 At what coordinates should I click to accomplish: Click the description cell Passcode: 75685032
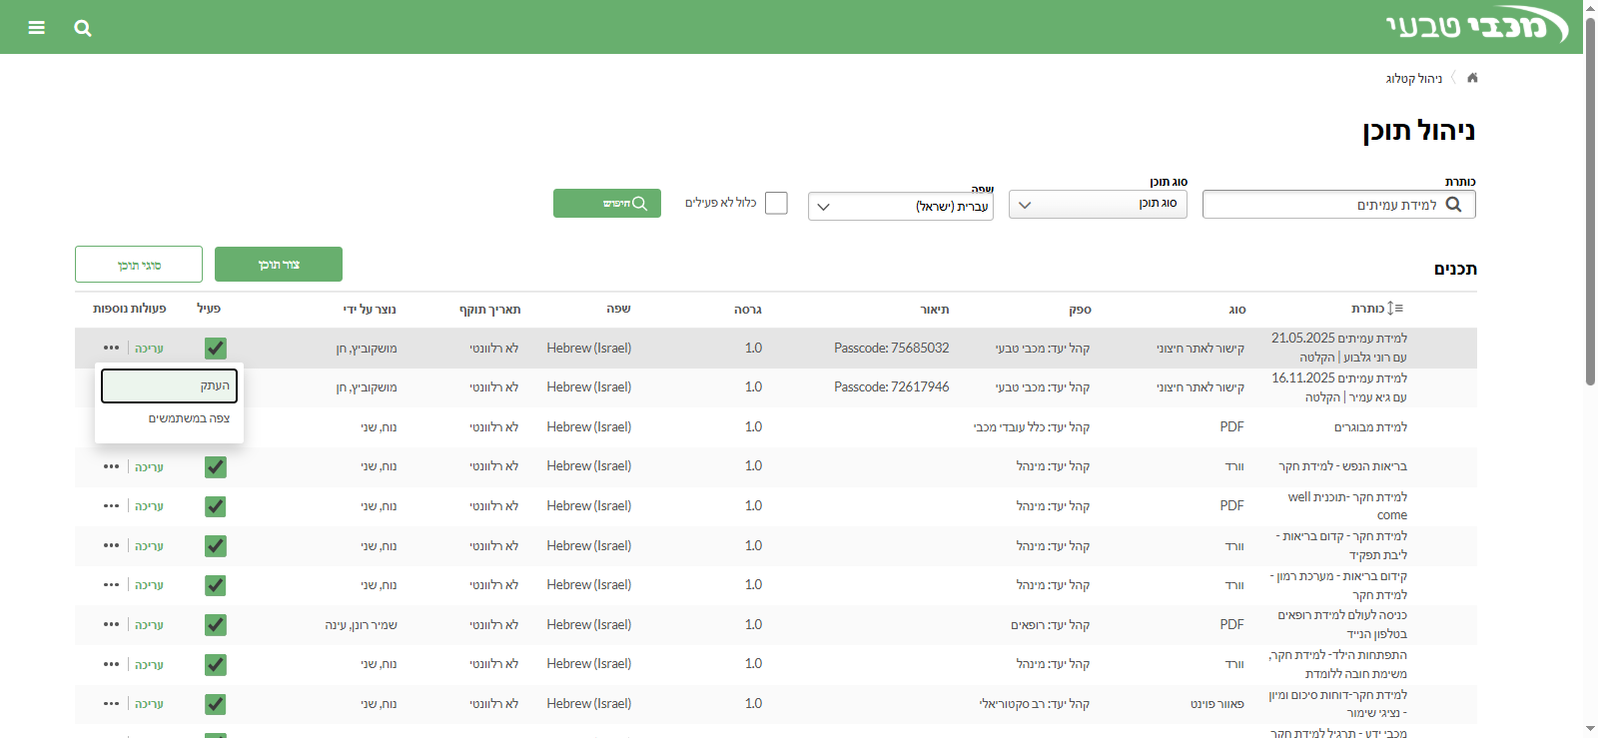click(892, 348)
